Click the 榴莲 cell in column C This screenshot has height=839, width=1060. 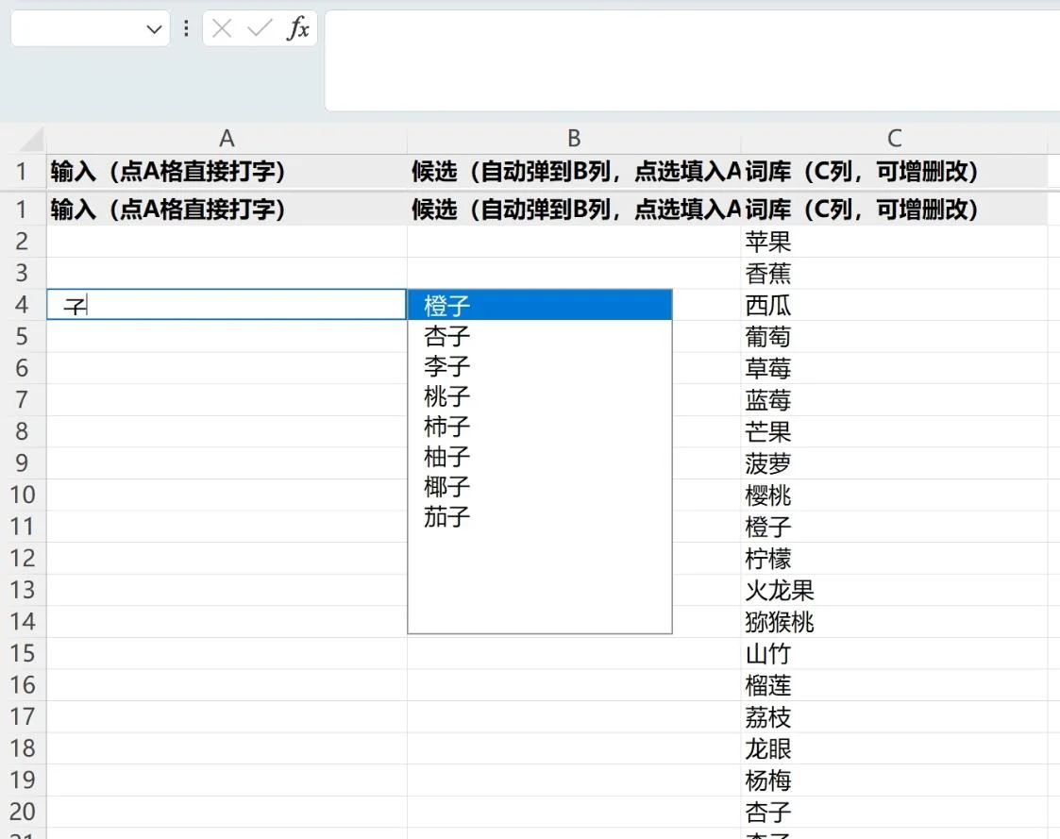(894, 685)
